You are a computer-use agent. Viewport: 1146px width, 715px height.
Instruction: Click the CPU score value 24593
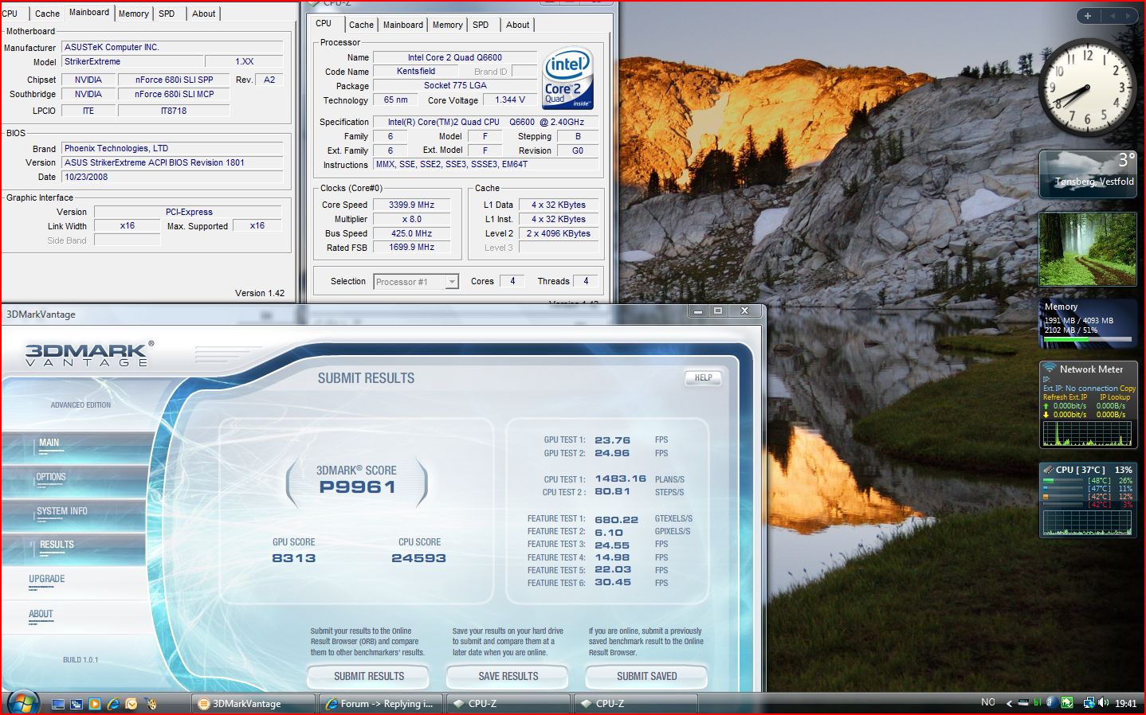click(418, 558)
